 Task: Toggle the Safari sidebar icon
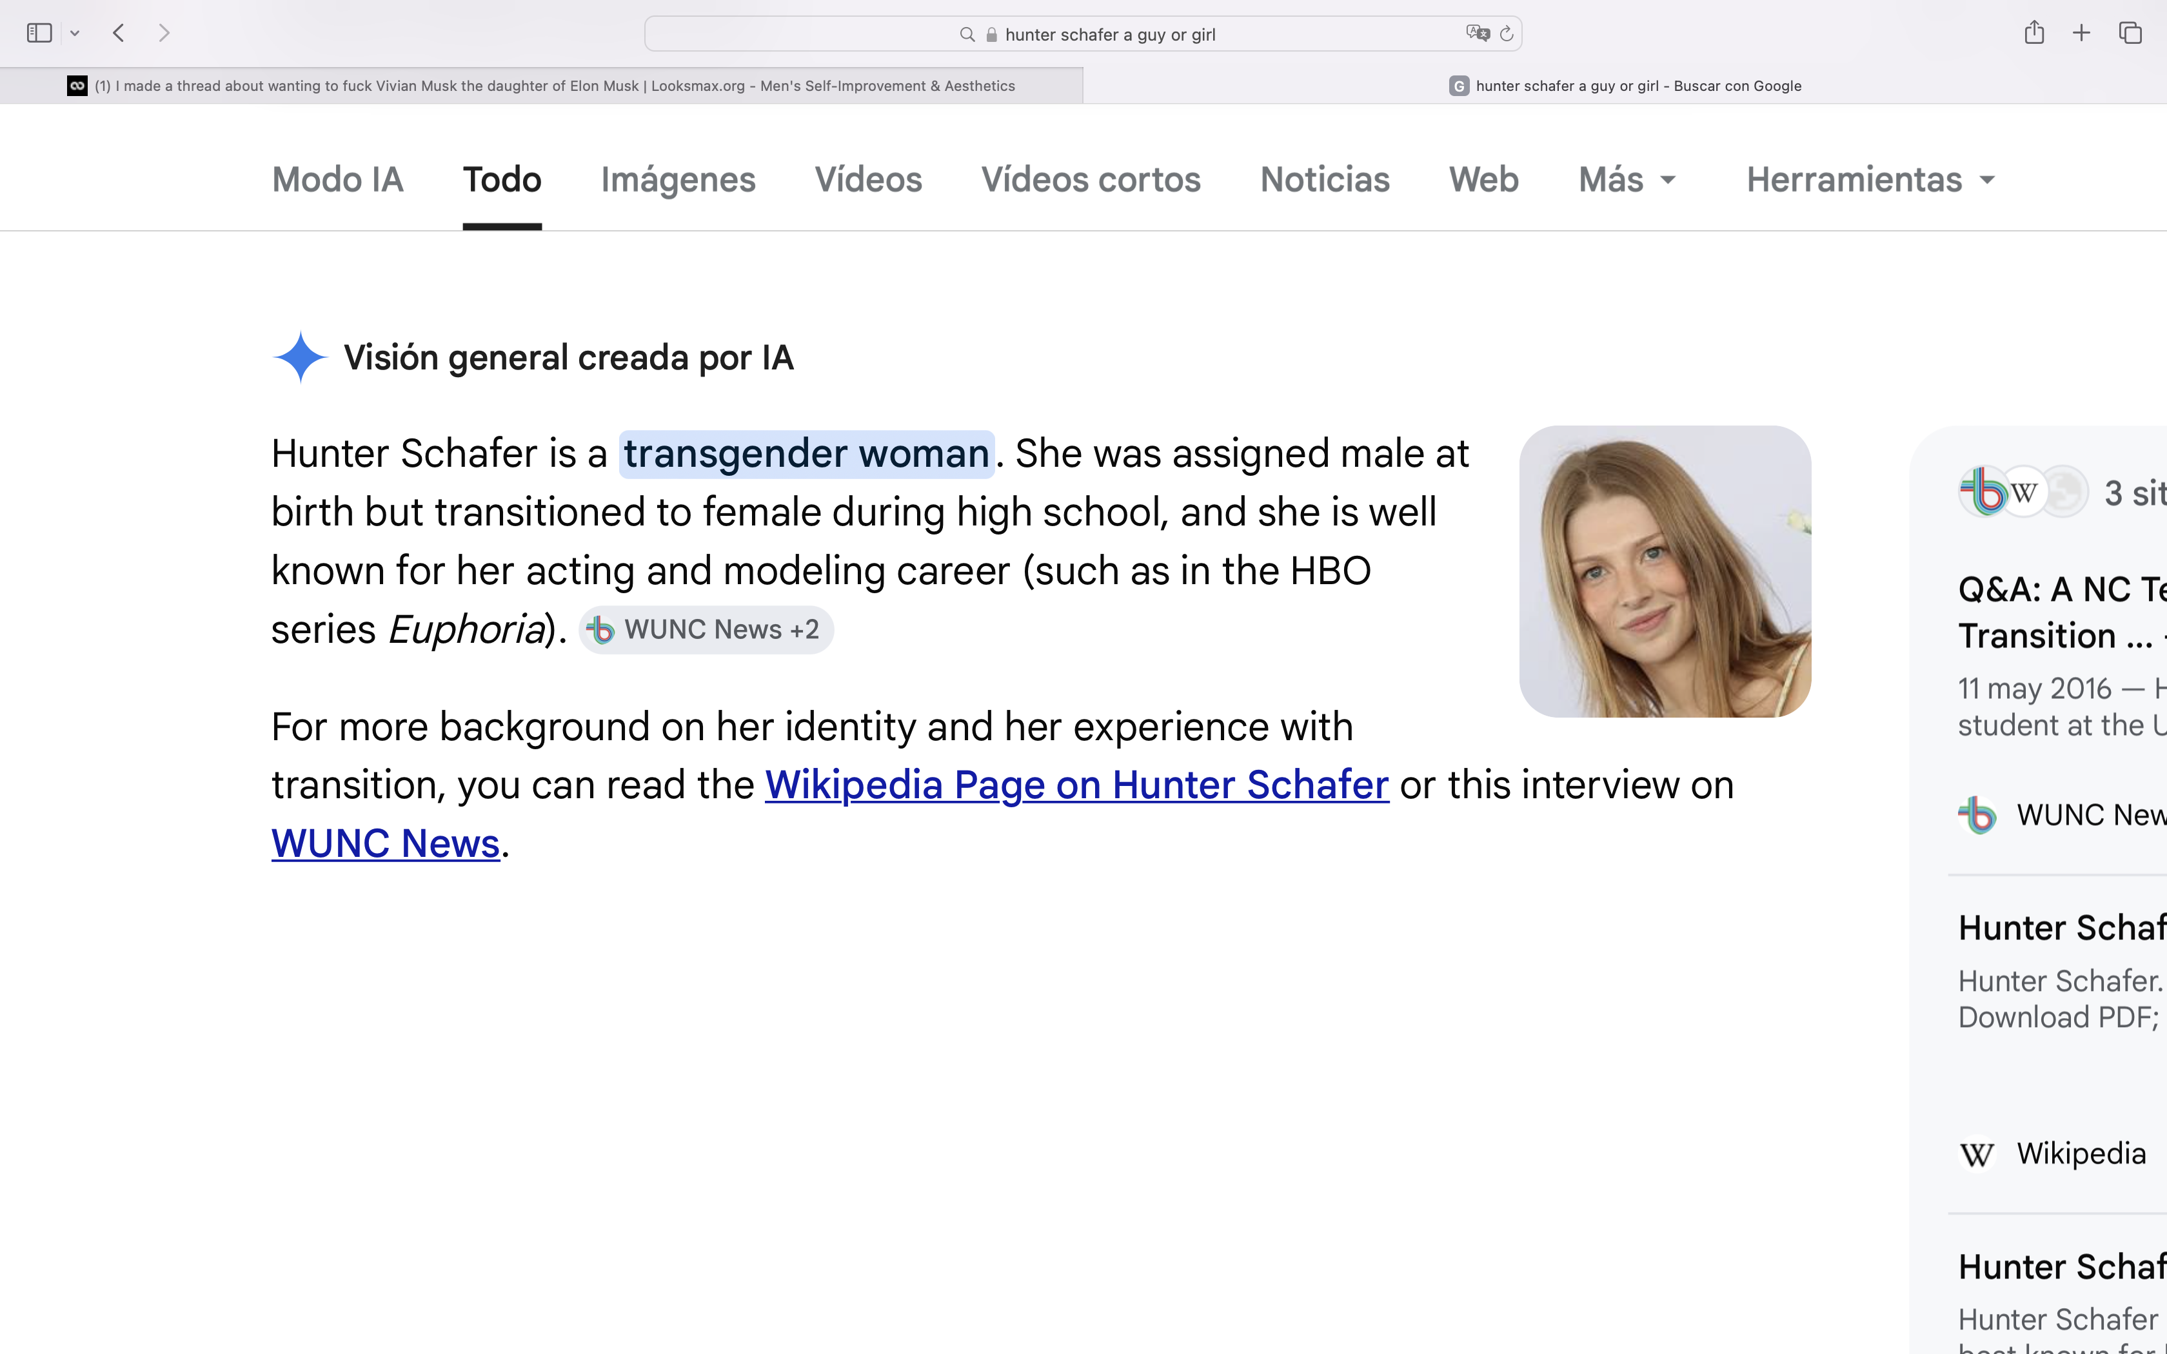[x=39, y=33]
